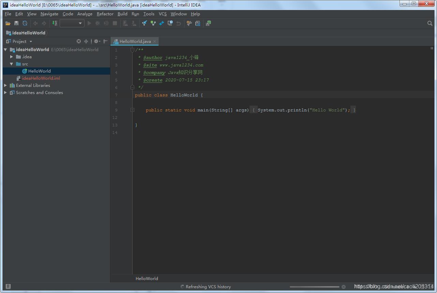The image size is (437, 293).
Task: Expand the .idea folder
Action: point(12,57)
